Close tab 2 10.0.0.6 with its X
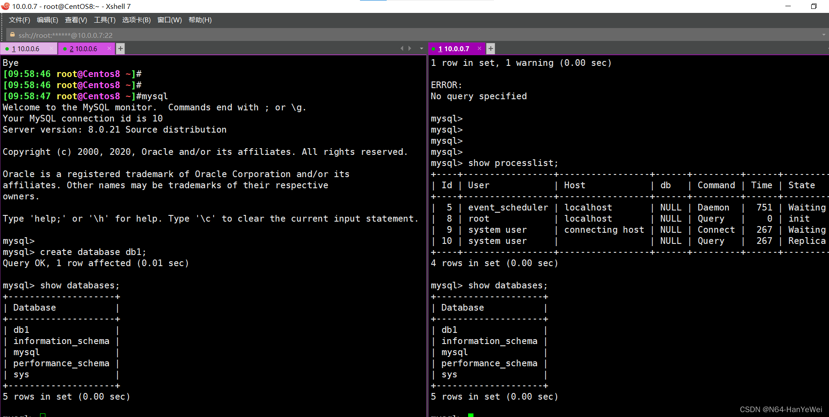 click(109, 49)
